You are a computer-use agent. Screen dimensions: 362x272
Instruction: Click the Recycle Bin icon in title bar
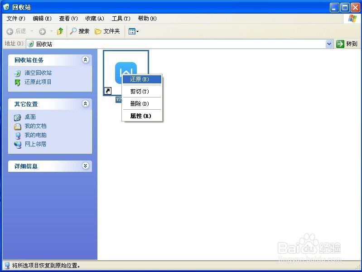6,7
